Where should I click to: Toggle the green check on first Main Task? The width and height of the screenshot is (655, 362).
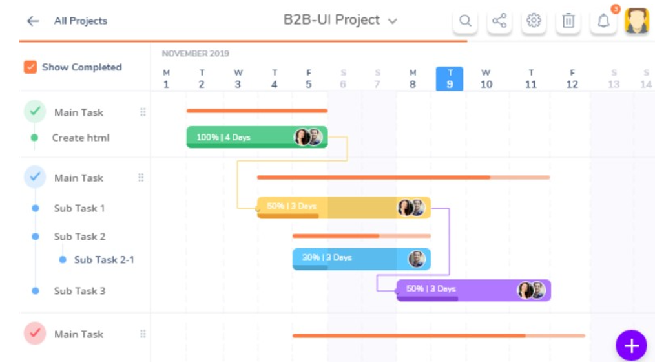[x=35, y=111]
